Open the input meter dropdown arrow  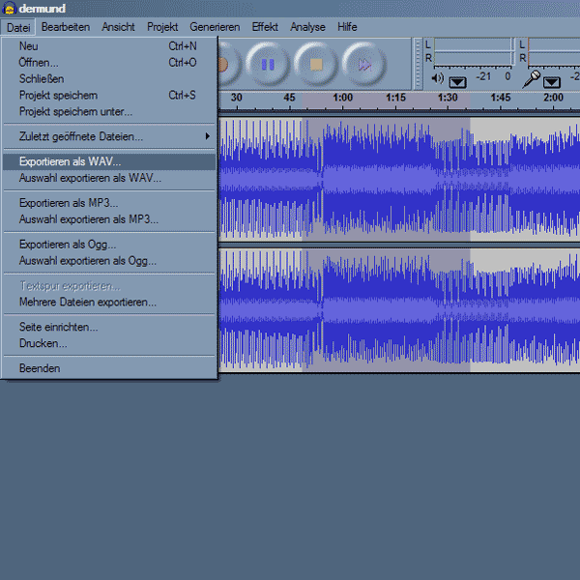[x=551, y=82]
